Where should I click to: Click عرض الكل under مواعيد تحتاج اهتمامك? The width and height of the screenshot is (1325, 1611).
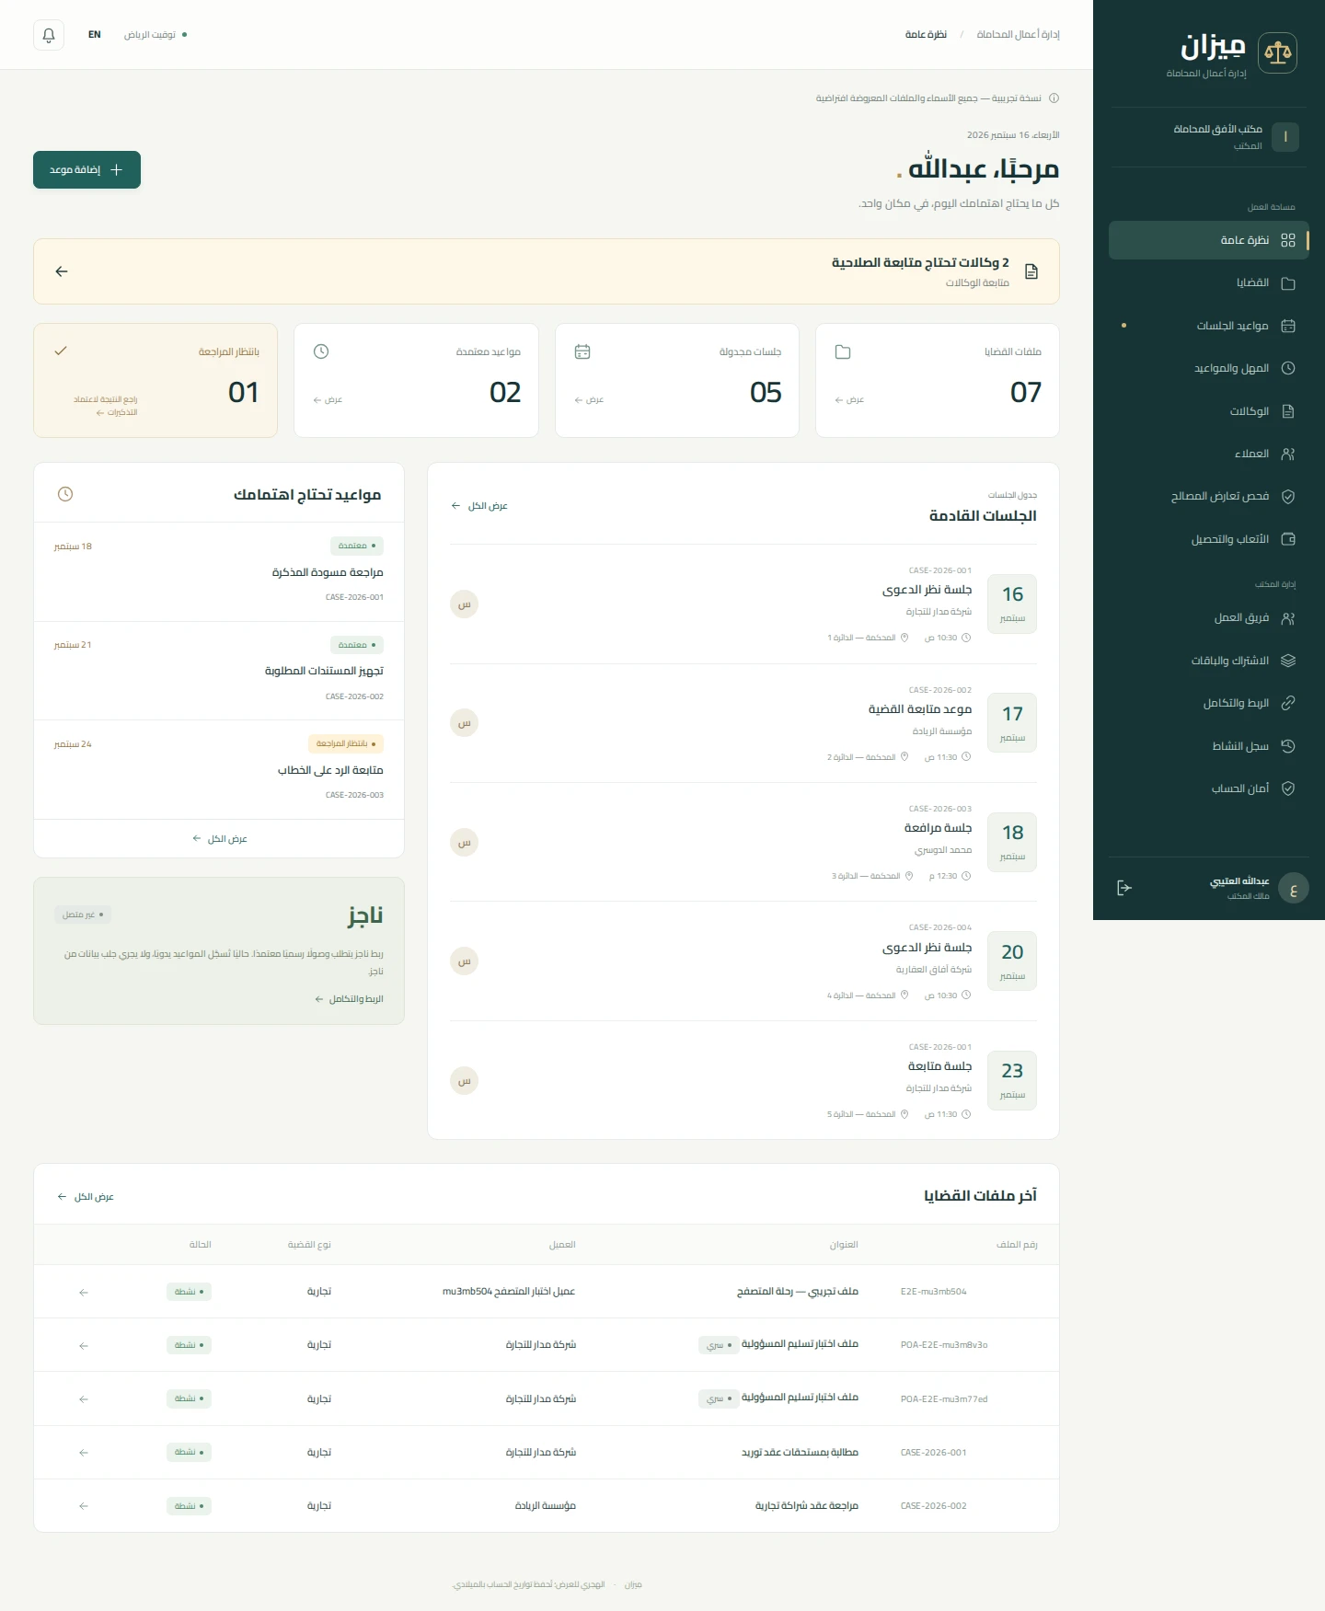coord(220,839)
